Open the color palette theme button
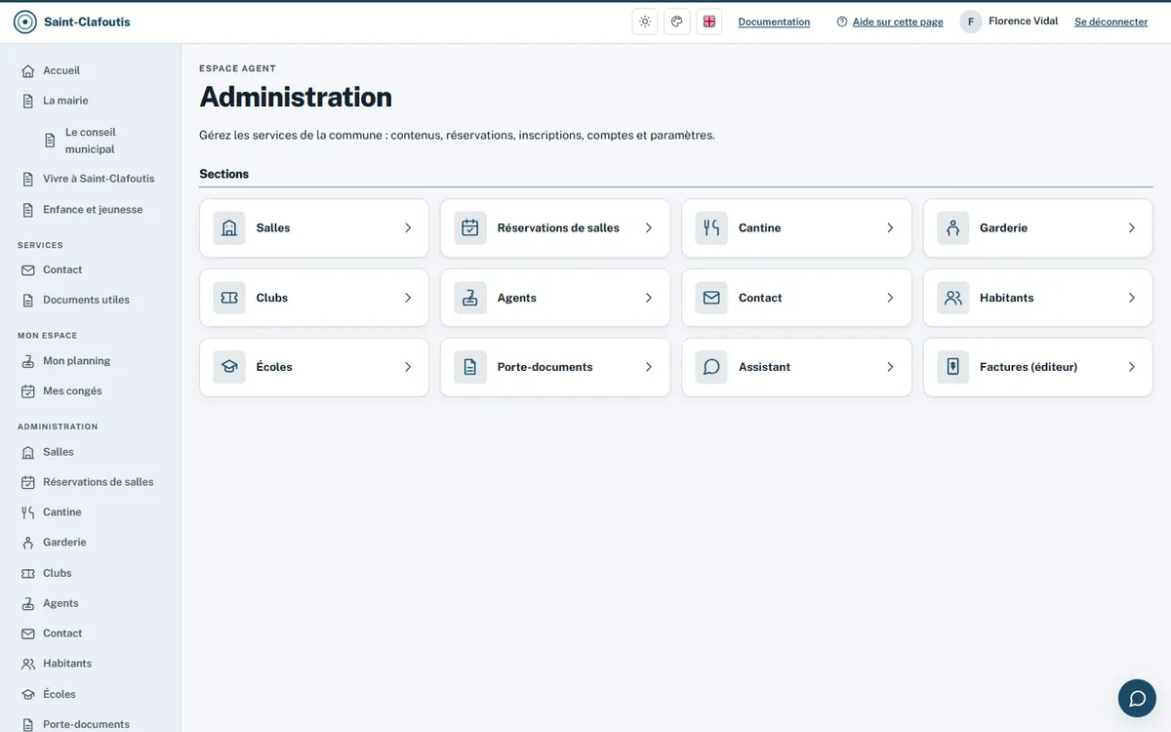 [677, 21]
